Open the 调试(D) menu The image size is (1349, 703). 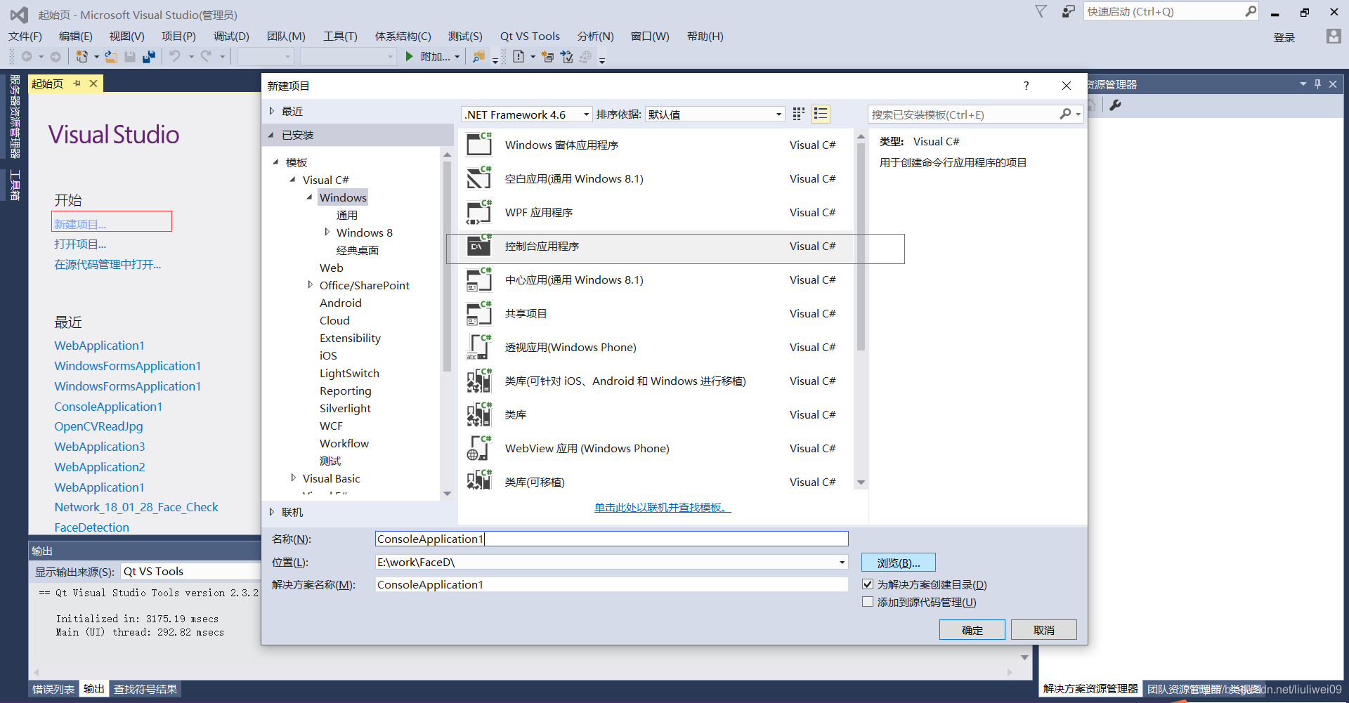[x=231, y=36]
